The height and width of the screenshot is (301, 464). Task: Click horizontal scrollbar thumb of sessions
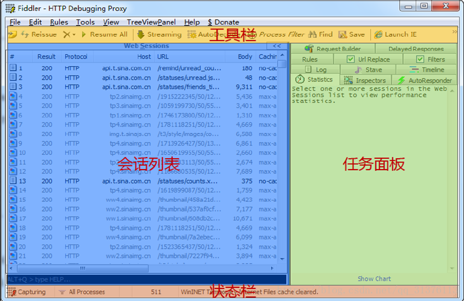tap(83, 268)
